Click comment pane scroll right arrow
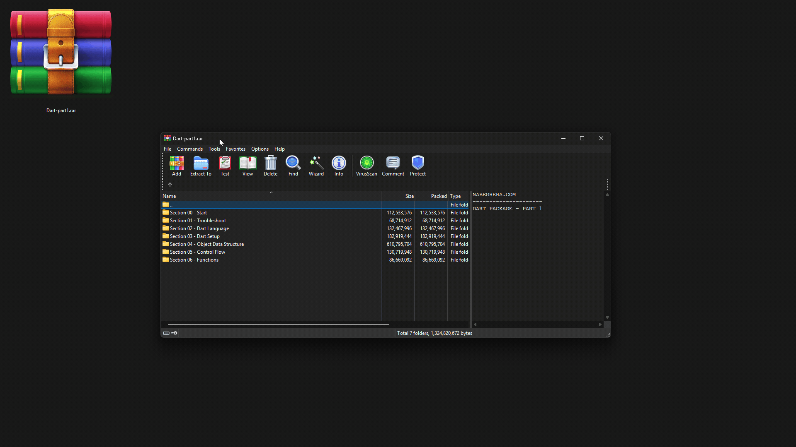 (x=600, y=324)
